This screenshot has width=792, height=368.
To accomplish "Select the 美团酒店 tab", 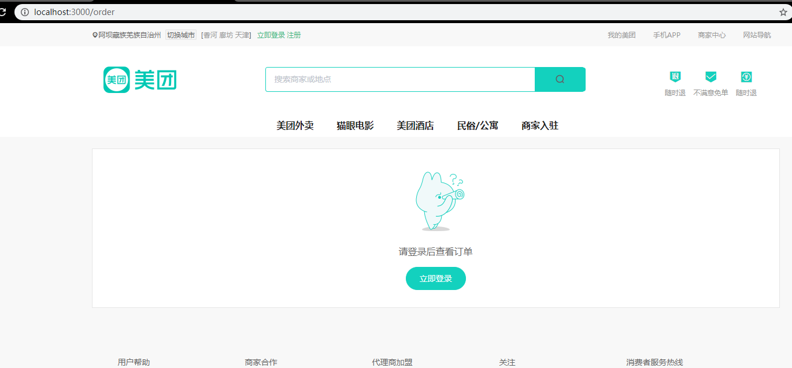I will pos(416,125).
